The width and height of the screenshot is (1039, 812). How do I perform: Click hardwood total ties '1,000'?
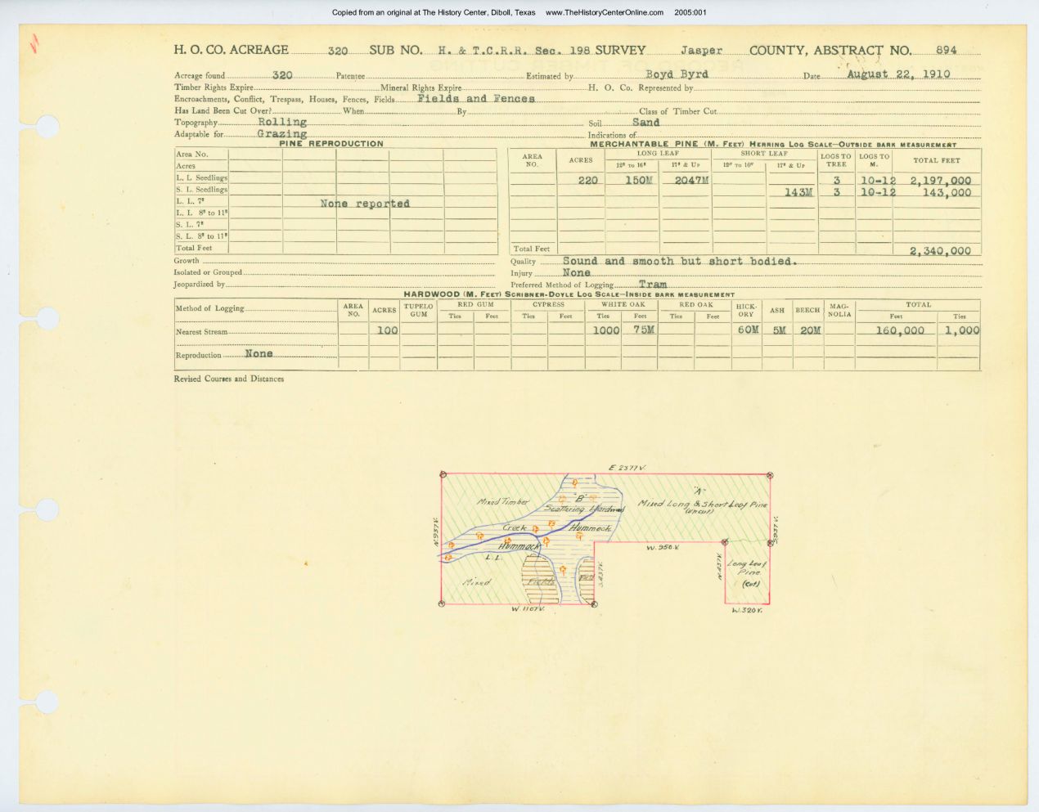click(x=962, y=330)
